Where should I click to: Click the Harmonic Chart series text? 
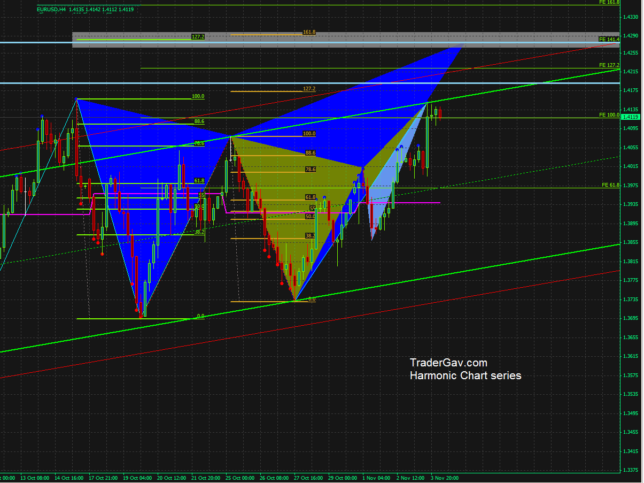465,376
